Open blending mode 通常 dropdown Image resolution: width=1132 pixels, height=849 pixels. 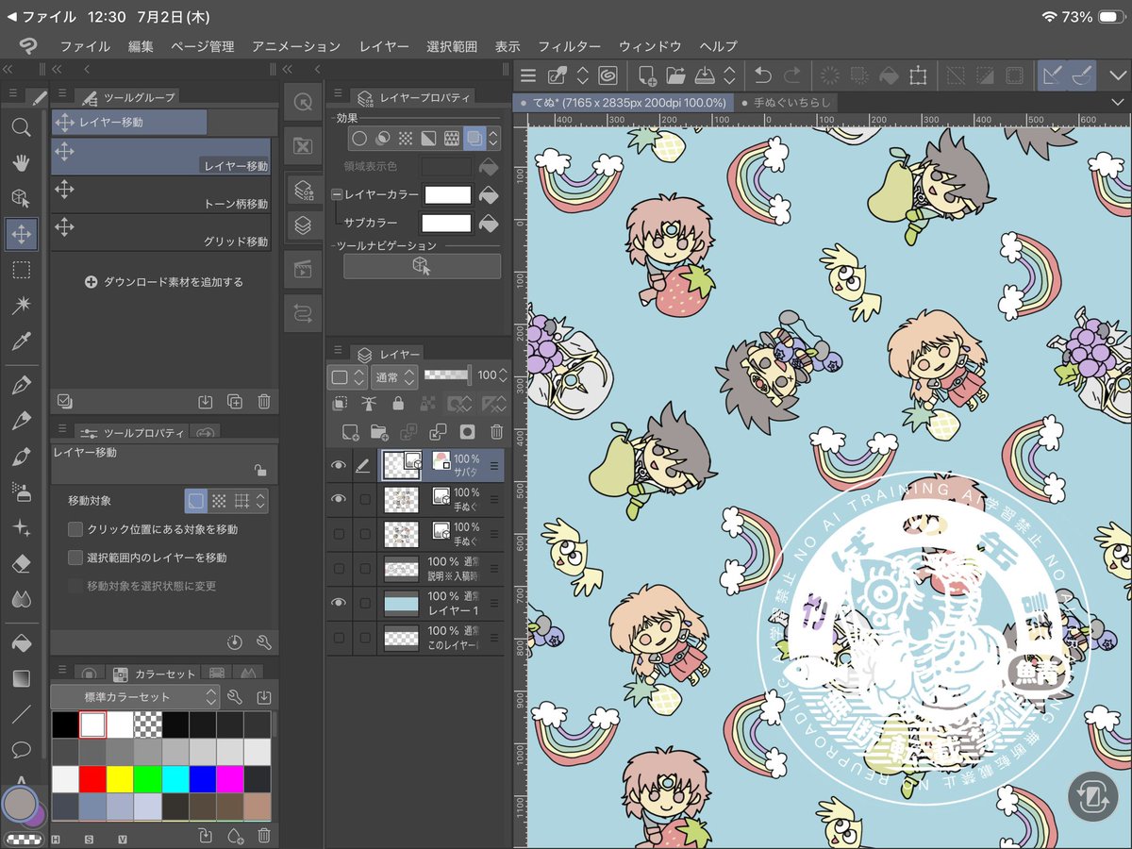click(x=395, y=377)
